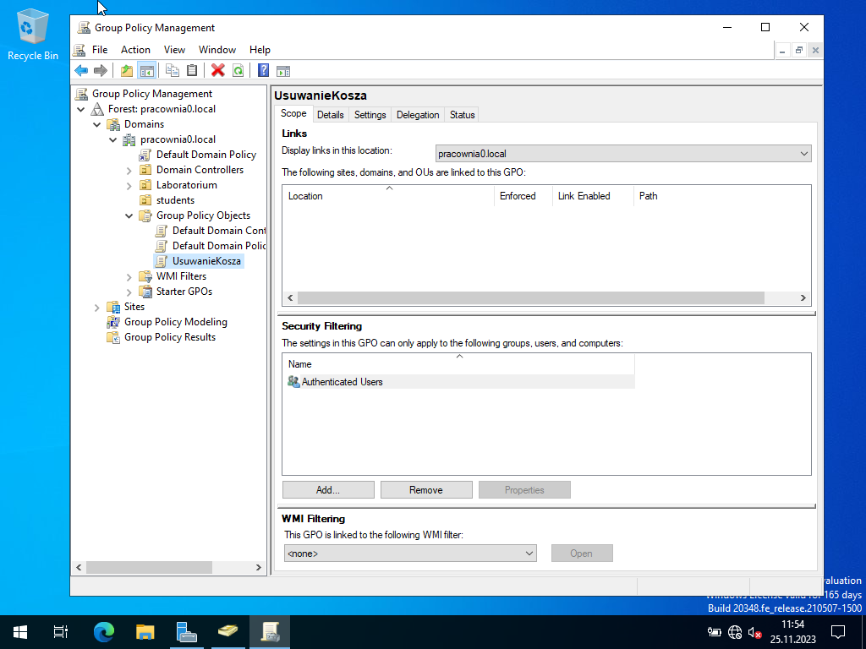Click the Link Enabled column header
Image resolution: width=866 pixels, height=649 pixels.
coord(593,196)
